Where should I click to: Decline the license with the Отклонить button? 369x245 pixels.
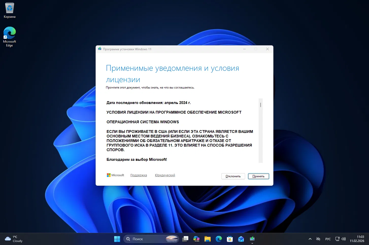[x=233, y=176]
